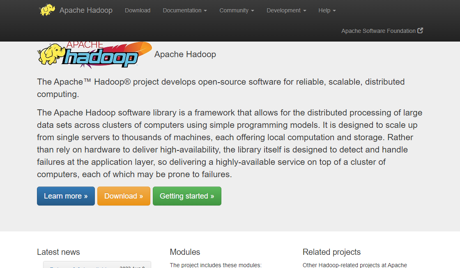Expand the Community menu

(x=237, y=10)
